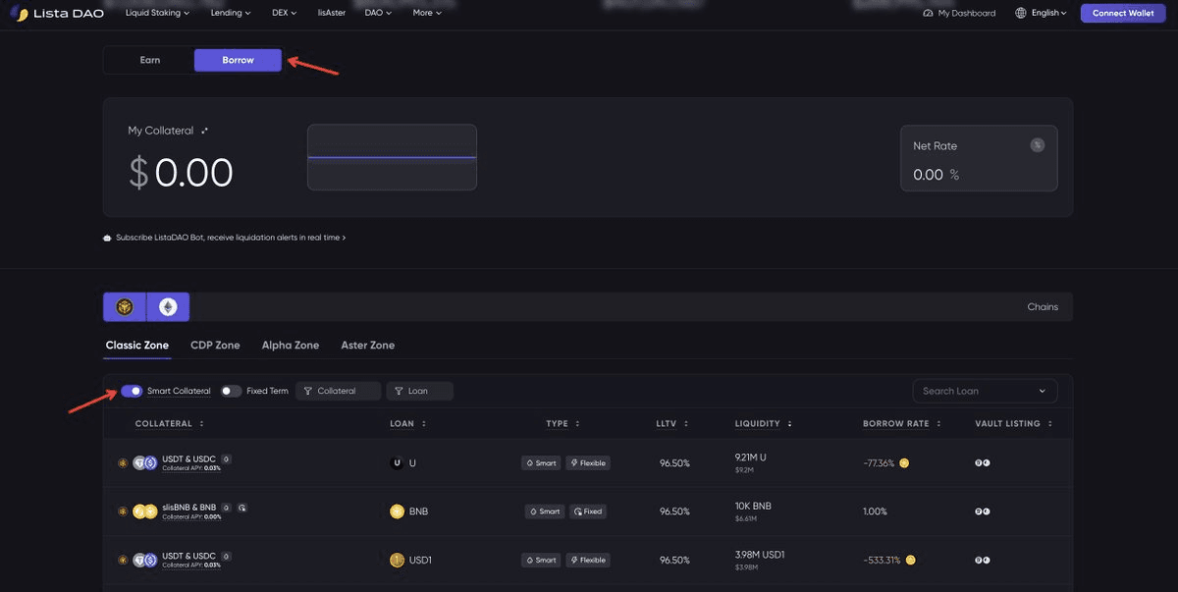Click vault listing icons in the U loan row
This screenshot has height=592, width=1178.
point(982,463)
